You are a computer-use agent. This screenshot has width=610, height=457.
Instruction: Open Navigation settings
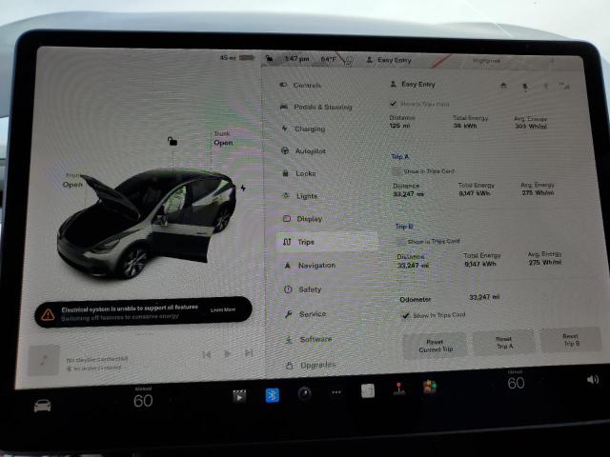point(310,266)
